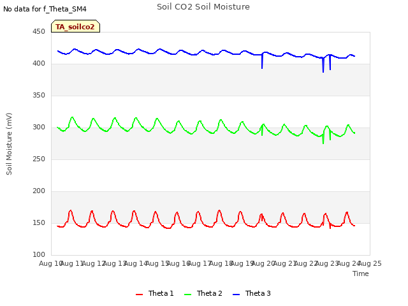The image size is (408, 306).
Task: Click the 150 y-axis label
Action: 39,223
